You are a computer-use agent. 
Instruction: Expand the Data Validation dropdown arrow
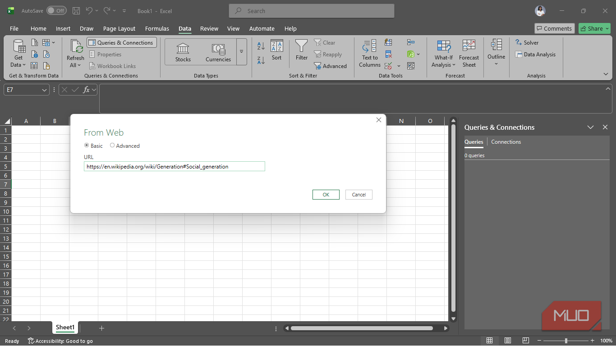coord(399,66)
